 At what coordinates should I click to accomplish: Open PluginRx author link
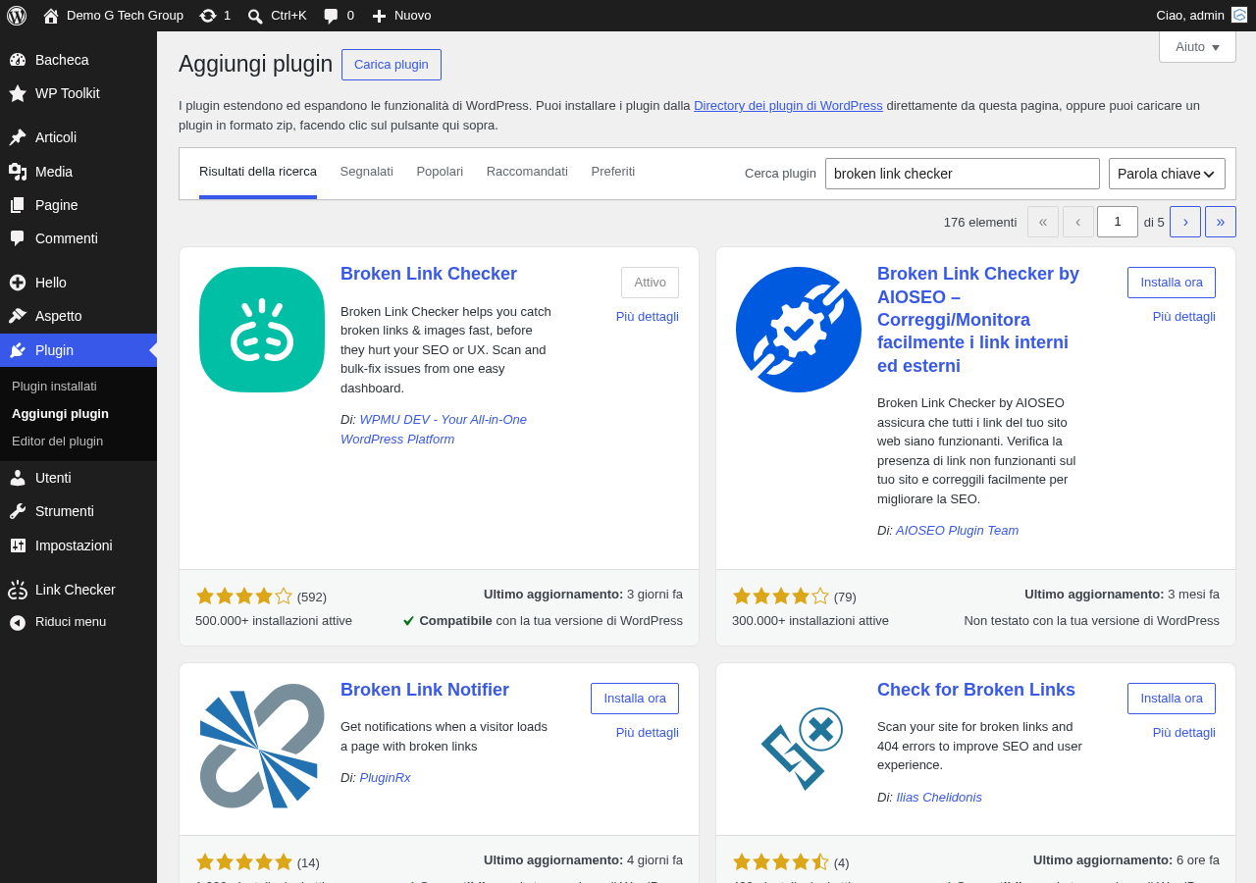[385, 777]
